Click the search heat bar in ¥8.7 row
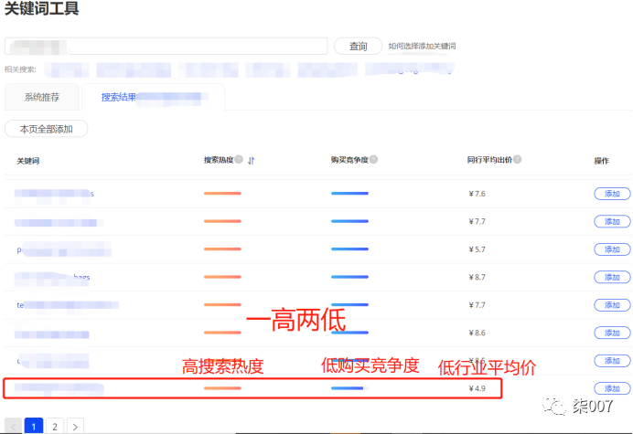The image size is (633, 434). click(x=222, y=277)
